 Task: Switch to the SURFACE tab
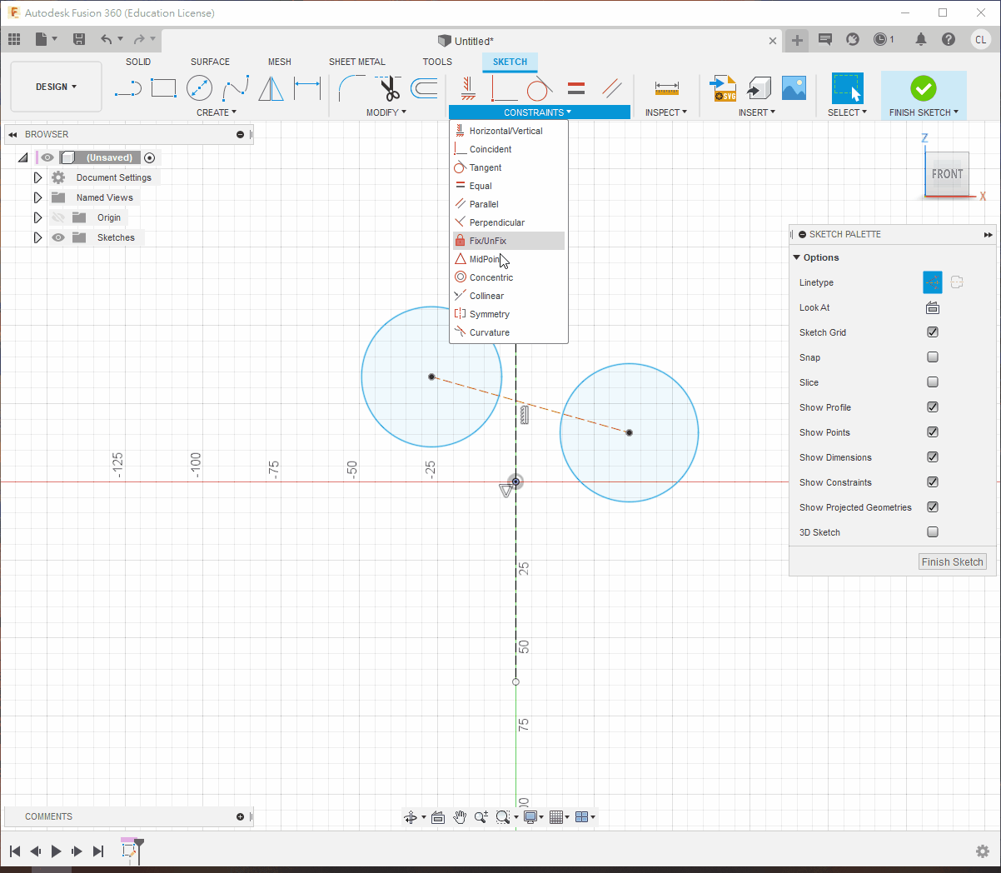(210, 62)
